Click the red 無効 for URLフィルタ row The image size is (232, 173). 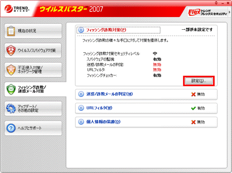[x=157, y=70]
